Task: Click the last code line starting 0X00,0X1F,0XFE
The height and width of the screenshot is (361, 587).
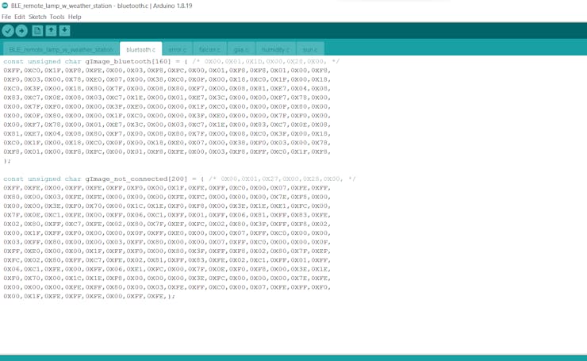Action: tap(89, 296)
